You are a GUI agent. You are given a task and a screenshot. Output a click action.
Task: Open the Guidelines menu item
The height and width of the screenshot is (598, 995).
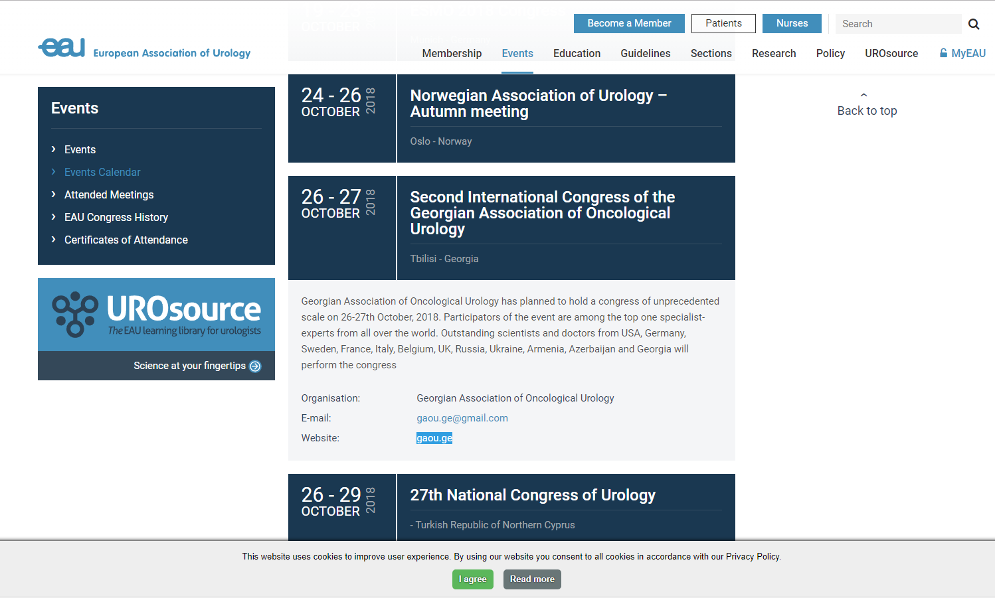(x=645, y=53)
